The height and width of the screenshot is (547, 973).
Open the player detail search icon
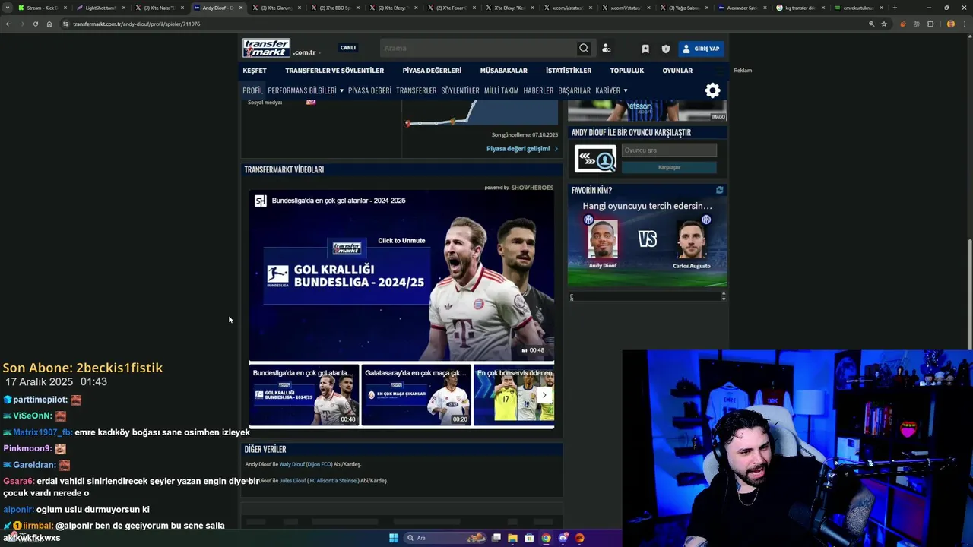[x=606, y=48]
